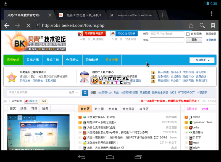Screen dimensions: 221x162
Task: Select the 赏金问答 tab
Action: (x=128, y=109)
